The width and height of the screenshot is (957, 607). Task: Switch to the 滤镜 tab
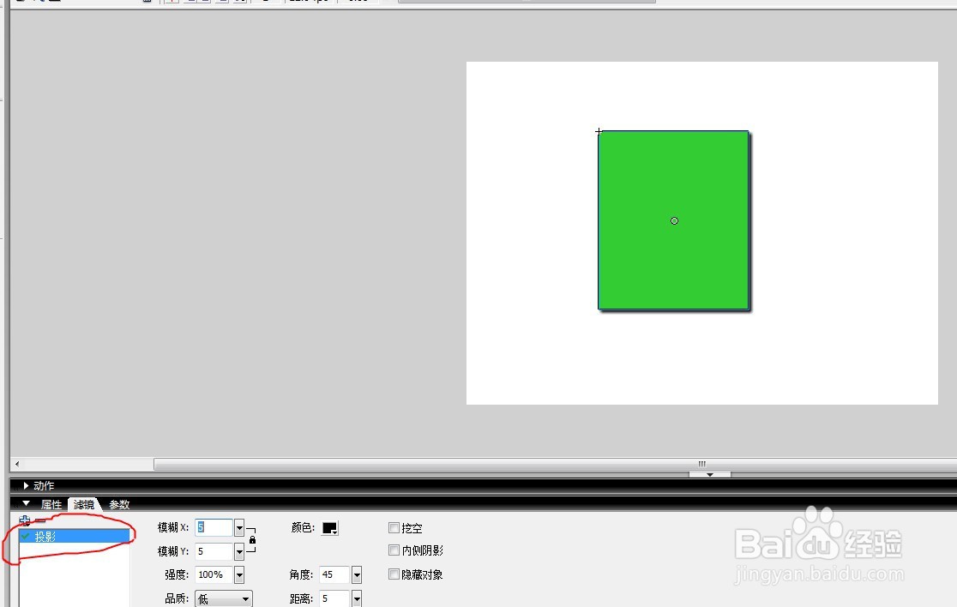tap(84, 504)
